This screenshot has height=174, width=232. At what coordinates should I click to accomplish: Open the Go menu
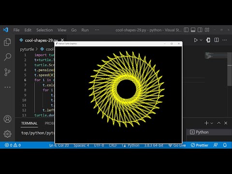click(74, 30)
